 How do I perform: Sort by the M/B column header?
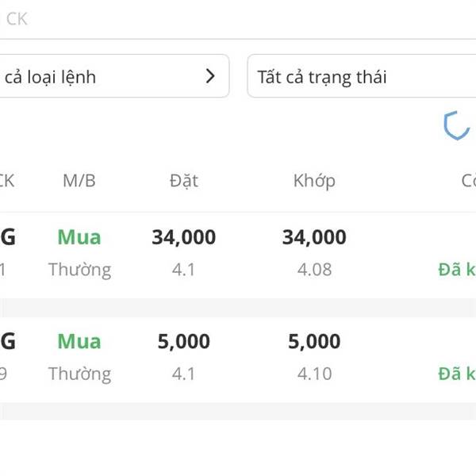pos(79,181)
